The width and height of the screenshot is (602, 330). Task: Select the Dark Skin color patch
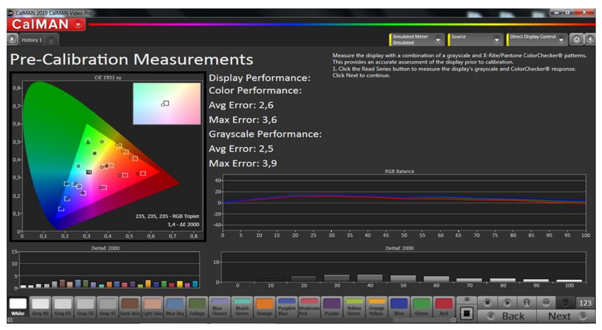[x=130, y=306]
